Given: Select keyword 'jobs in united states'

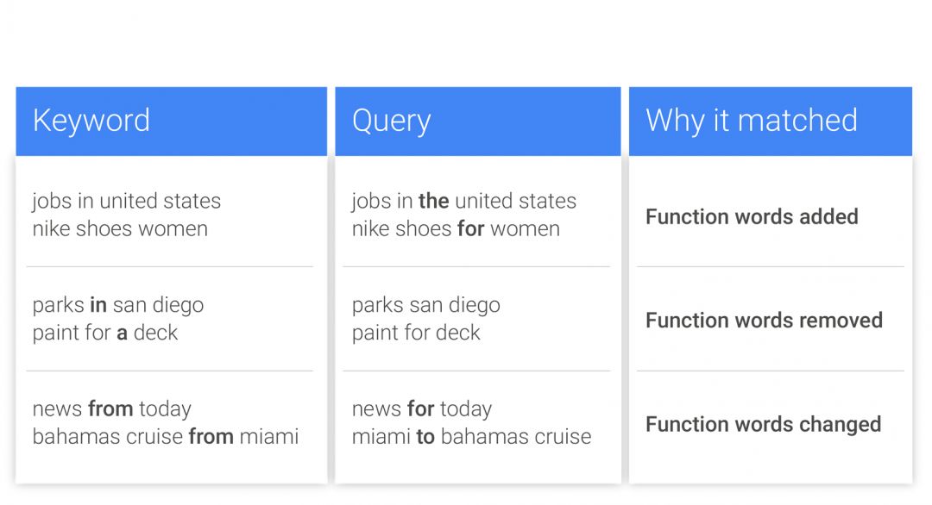Looking at the screenshot, I should point(127,202).
